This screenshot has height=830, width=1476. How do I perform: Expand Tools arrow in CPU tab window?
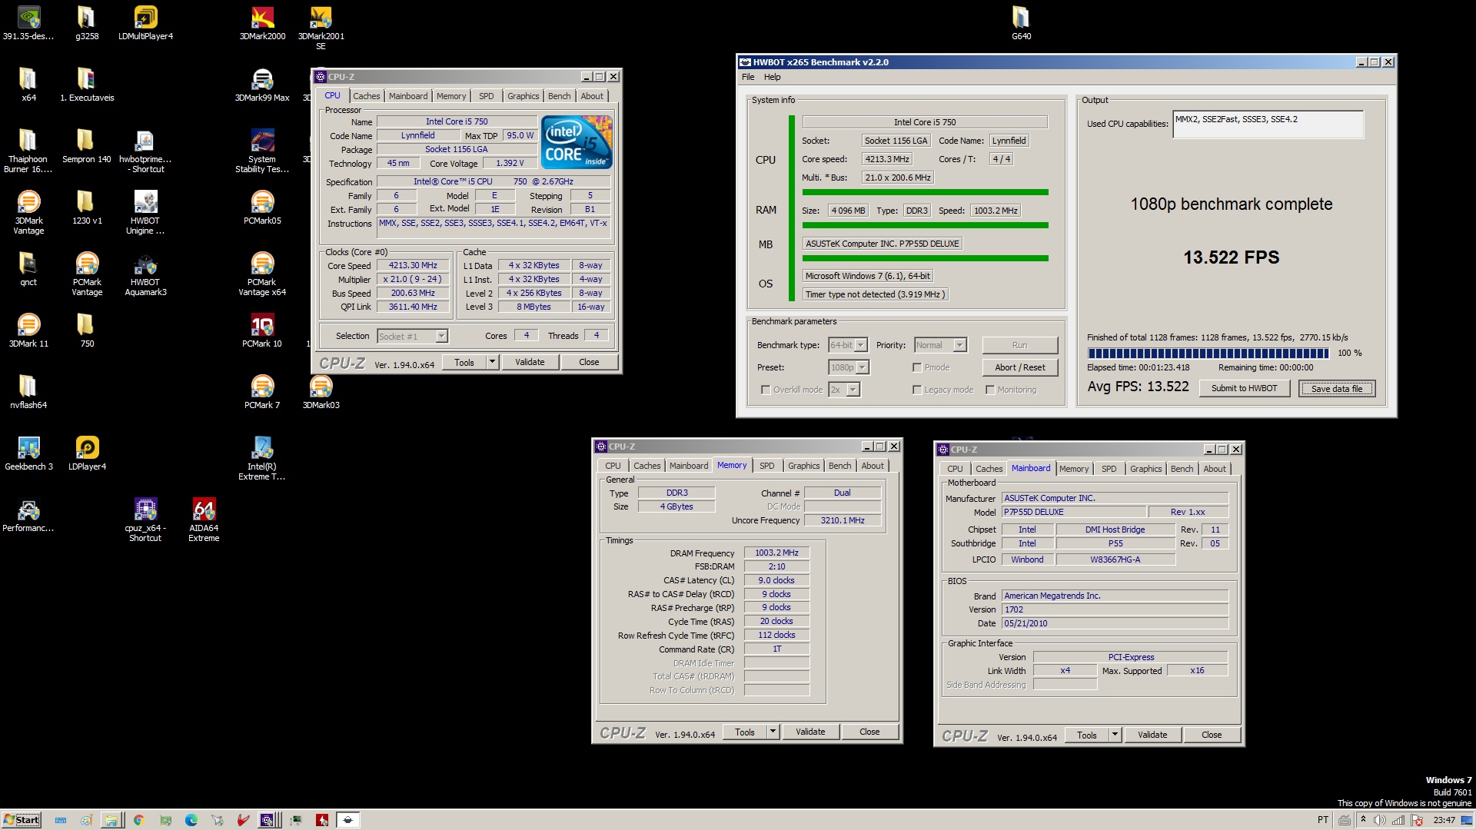click(x=492, y=362)
